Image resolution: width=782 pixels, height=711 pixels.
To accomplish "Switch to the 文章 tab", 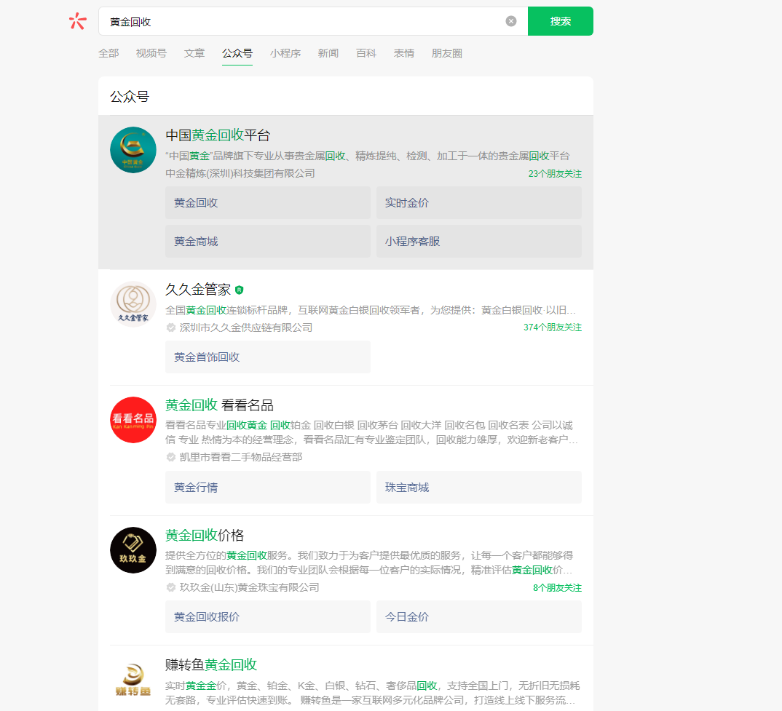I will pos(194,53).
